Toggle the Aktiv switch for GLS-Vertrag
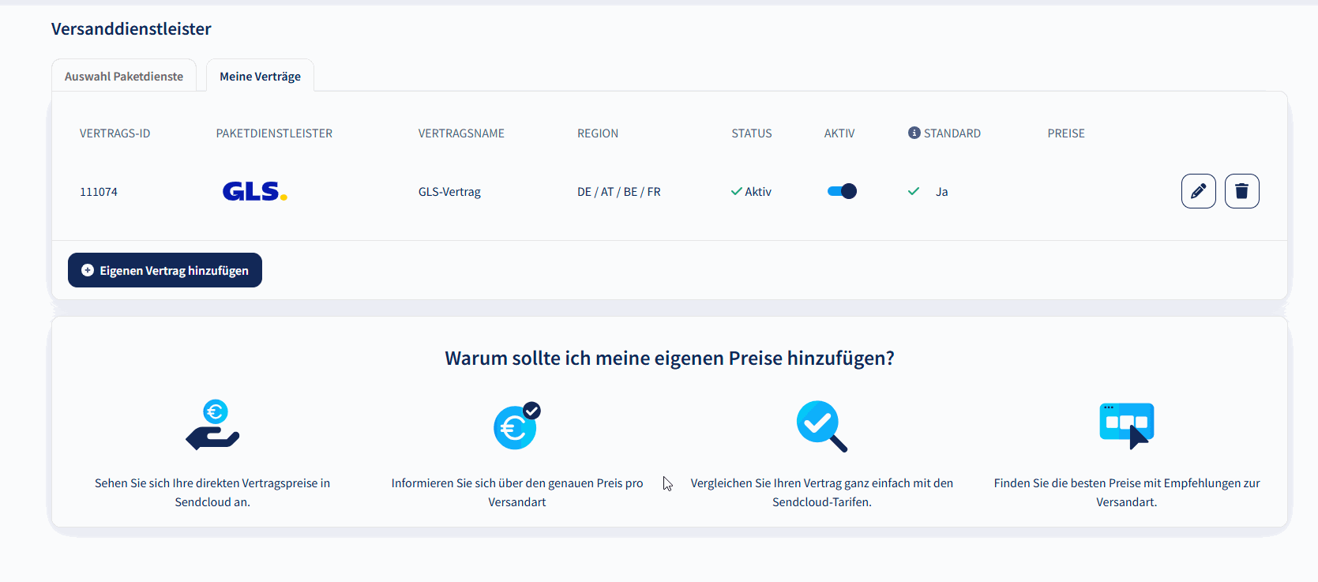This screenshot has width=1318, height=582. [x=842, y=191]
